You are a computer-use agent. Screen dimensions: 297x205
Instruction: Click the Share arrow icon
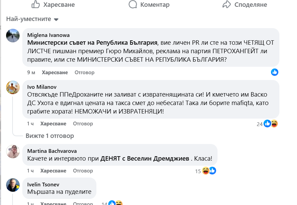[226, 4]
